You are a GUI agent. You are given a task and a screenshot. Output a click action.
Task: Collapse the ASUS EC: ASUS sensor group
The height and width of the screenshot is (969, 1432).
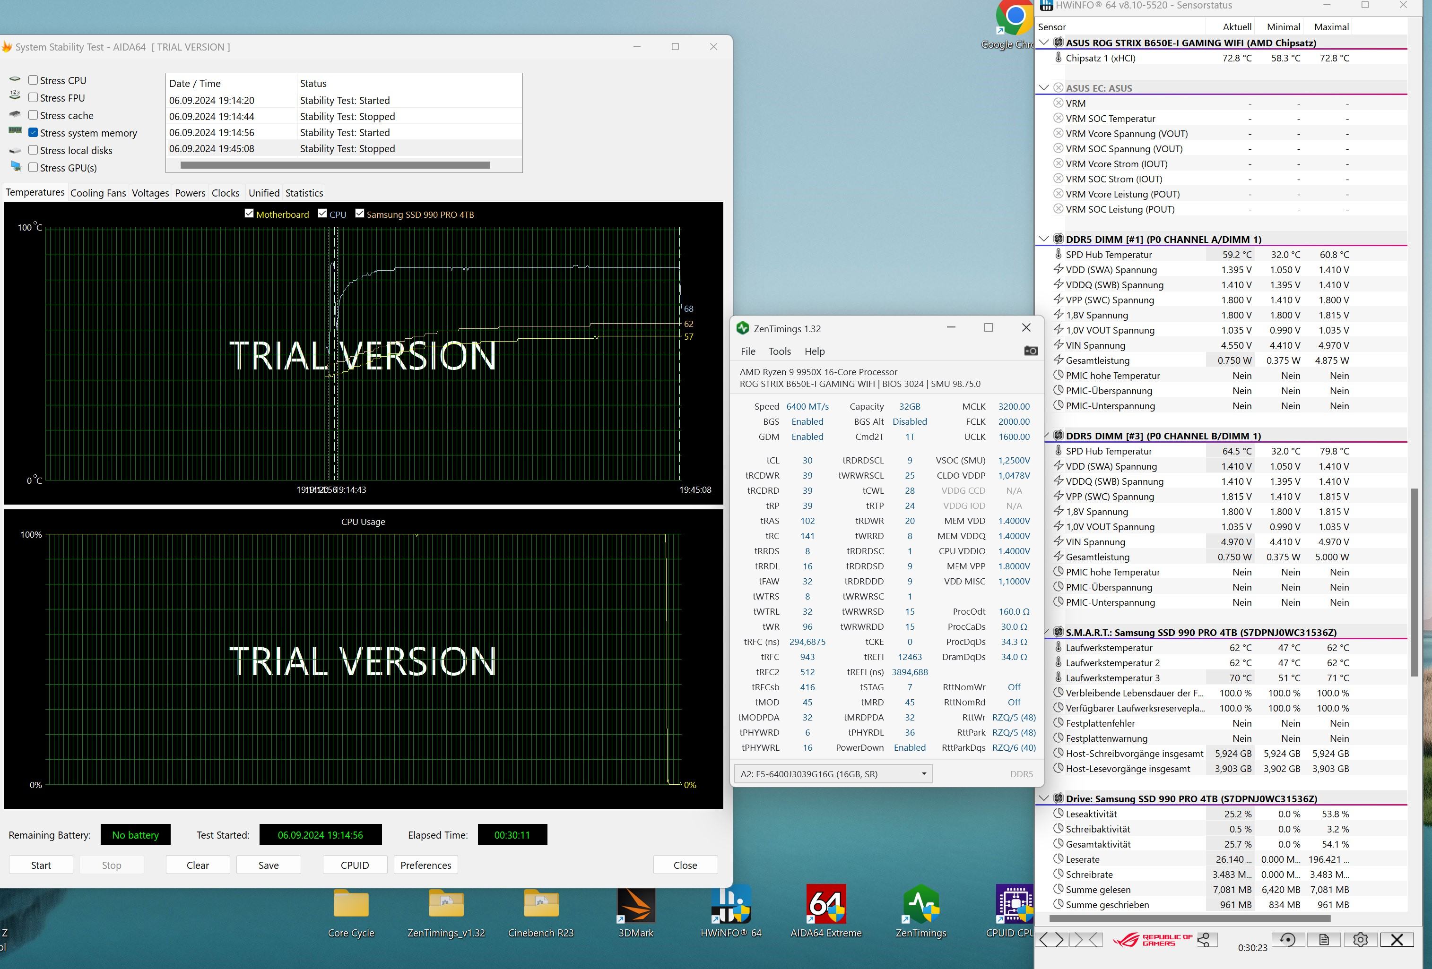[x=1043, y=88]
